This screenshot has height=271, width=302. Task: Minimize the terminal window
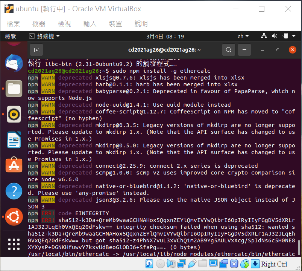click(x=263, y=50)
